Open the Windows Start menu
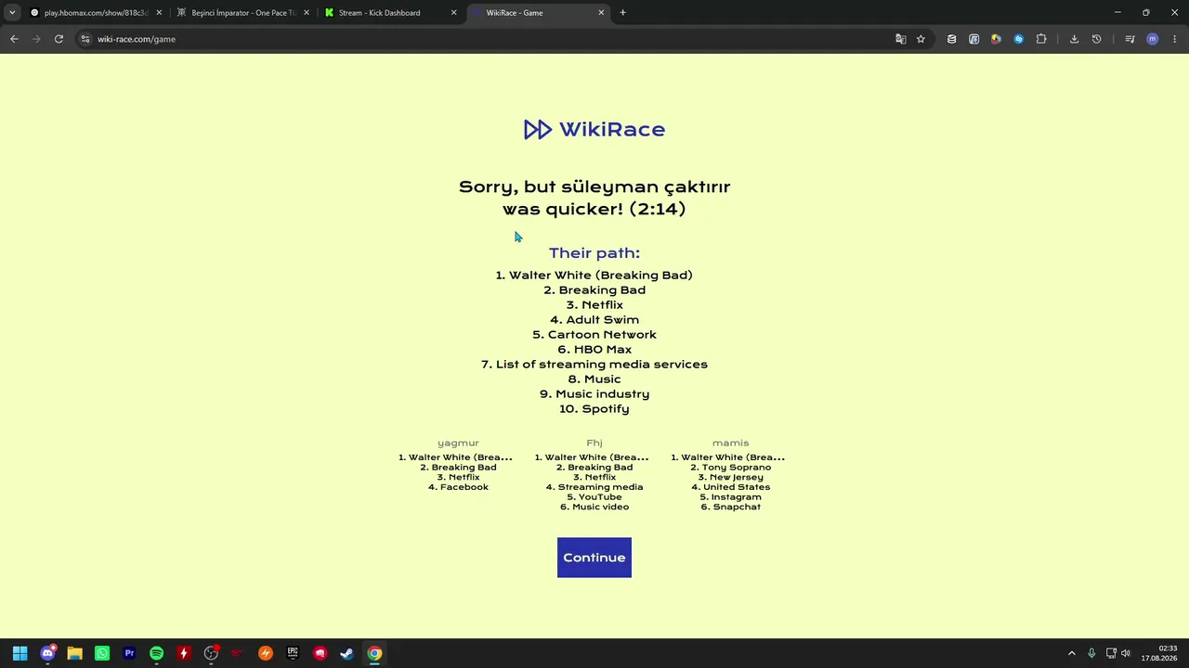 20,653
